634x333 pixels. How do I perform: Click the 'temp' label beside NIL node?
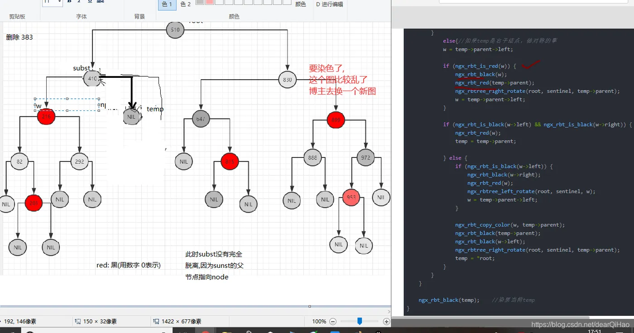tap(155, 109)
